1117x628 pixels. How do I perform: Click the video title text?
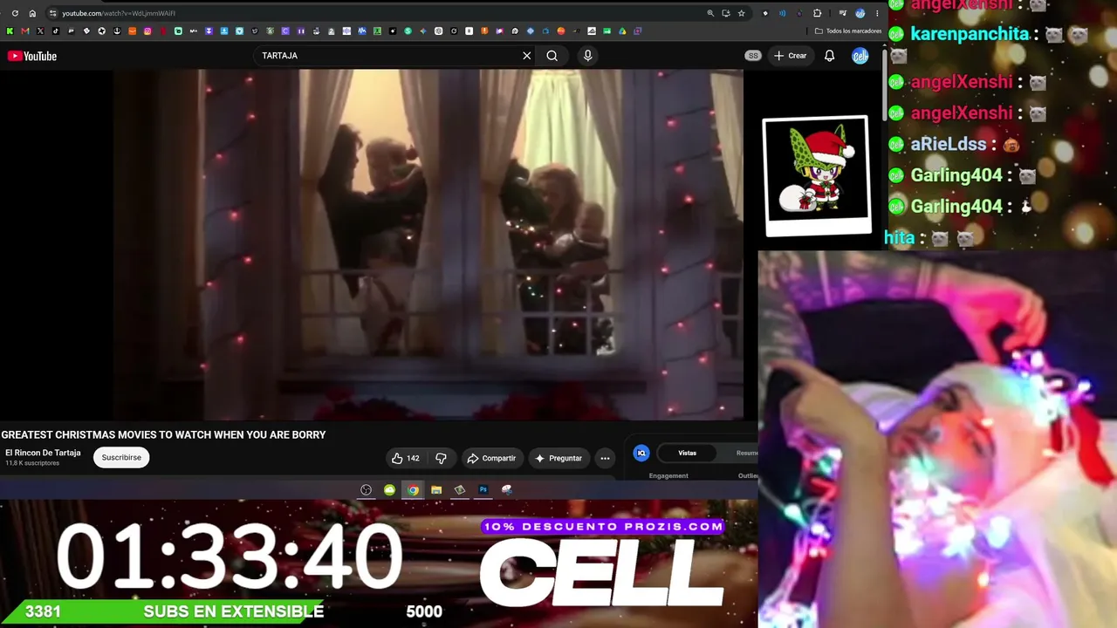point(163,435)
